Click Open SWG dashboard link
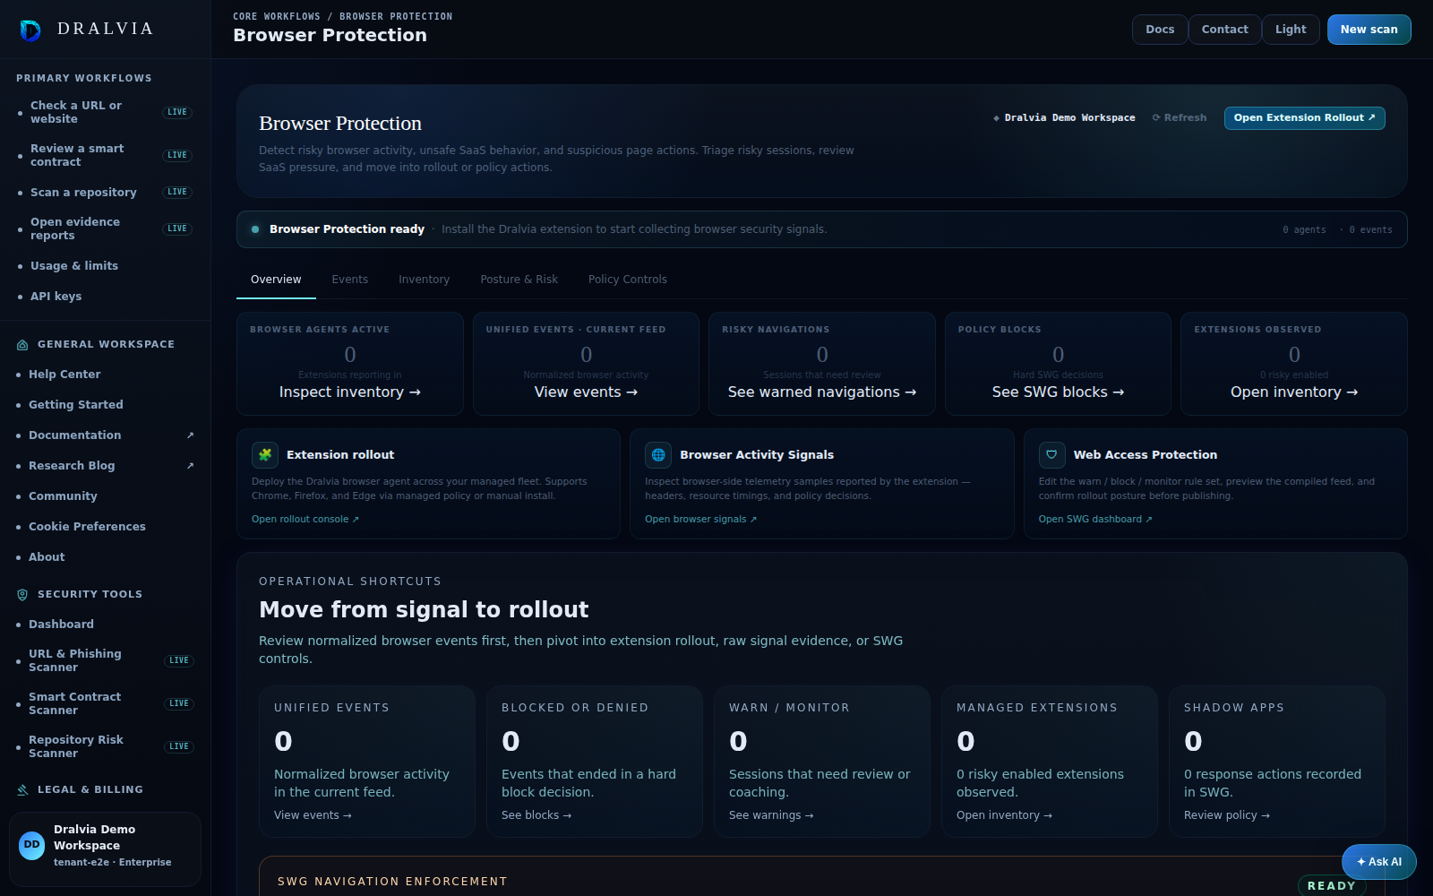The width and height of the screenshot is (1433, 896). tap(1094, 520)
